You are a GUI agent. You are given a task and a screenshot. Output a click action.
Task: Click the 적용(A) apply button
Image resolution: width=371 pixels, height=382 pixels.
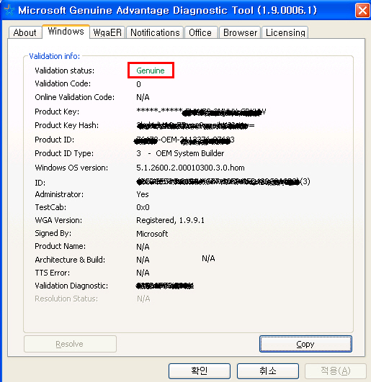[x=336, y=371]
